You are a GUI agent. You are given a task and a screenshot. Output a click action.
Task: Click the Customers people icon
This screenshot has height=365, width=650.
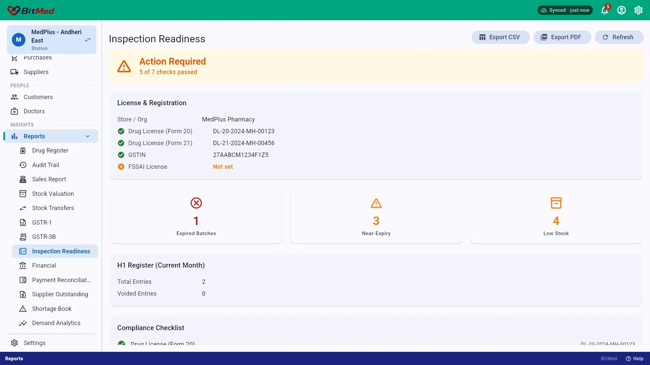[x=14, y=97]
